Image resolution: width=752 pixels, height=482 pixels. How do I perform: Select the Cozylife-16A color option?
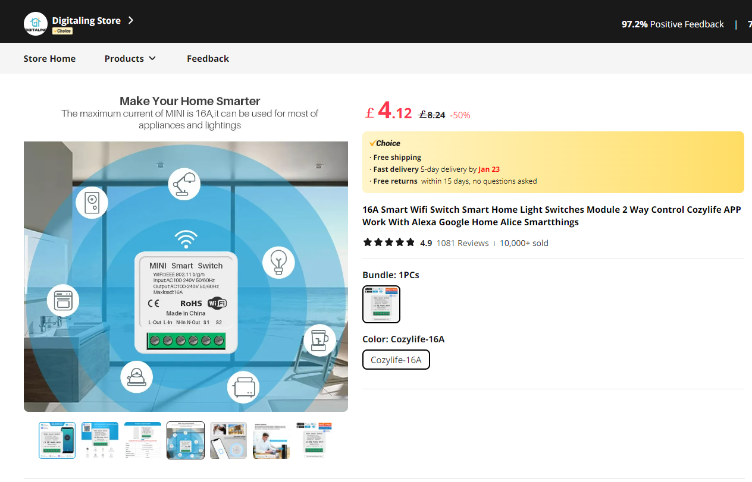(x=396, y=360)
